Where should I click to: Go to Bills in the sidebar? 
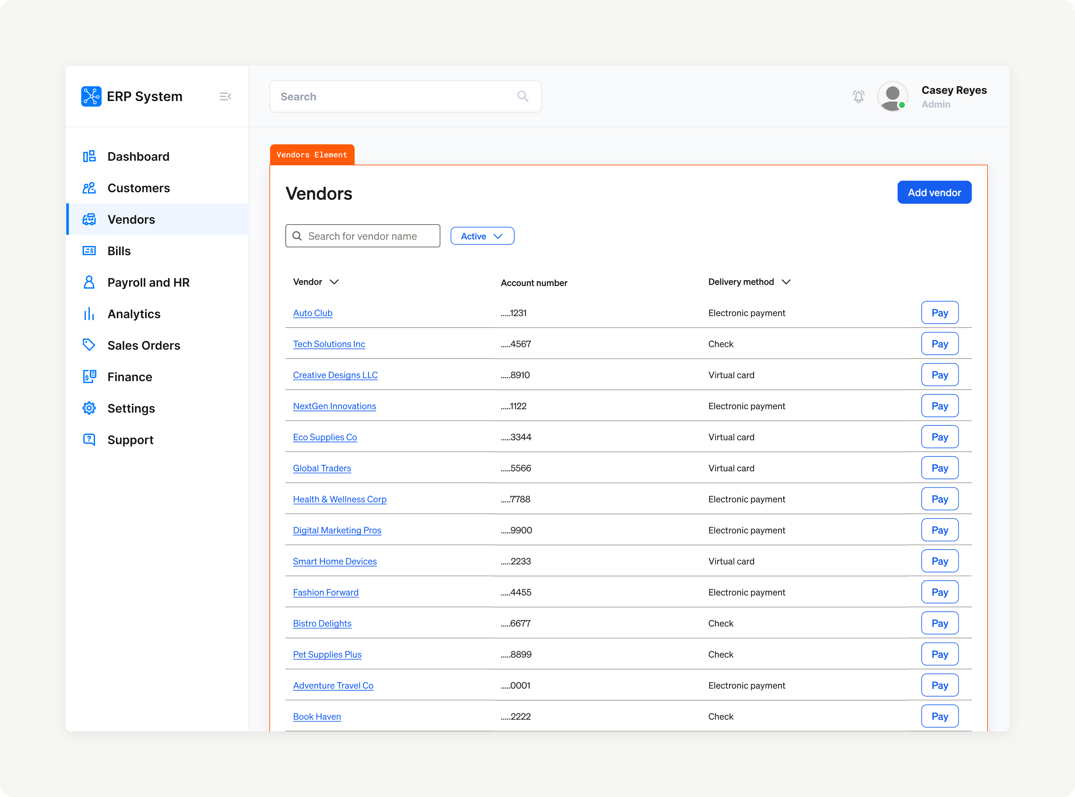(119, 251)
